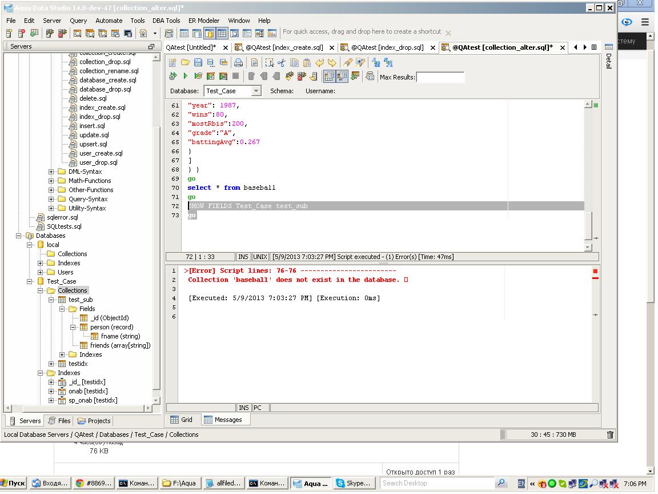This screenshot has width=658, height=494.
Task: Toggle the tree results view button
Action: pos(342,76)
